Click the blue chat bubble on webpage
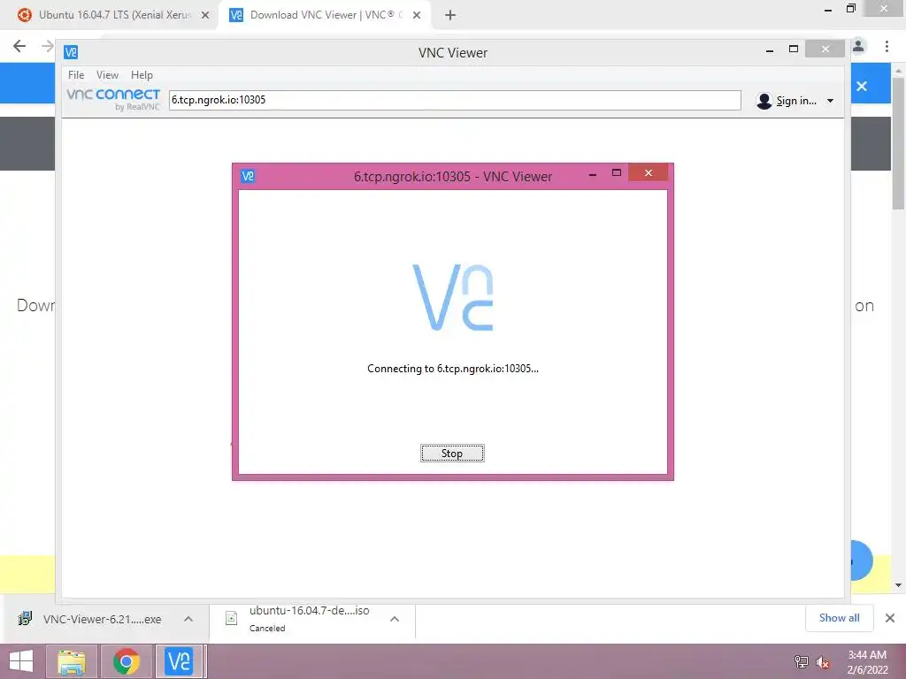 point(862,560)
